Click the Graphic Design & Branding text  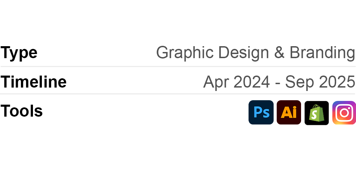coord(255,53)
